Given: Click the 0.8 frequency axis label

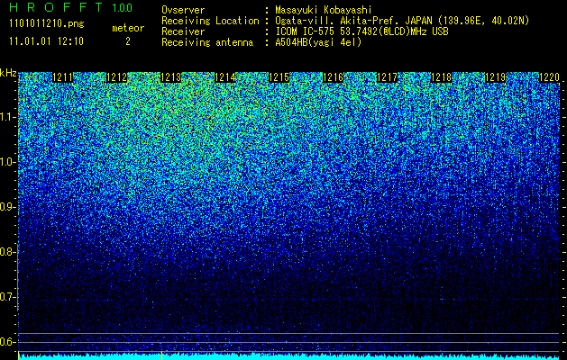Looking at the screenshot, I should tap(7, 252).
